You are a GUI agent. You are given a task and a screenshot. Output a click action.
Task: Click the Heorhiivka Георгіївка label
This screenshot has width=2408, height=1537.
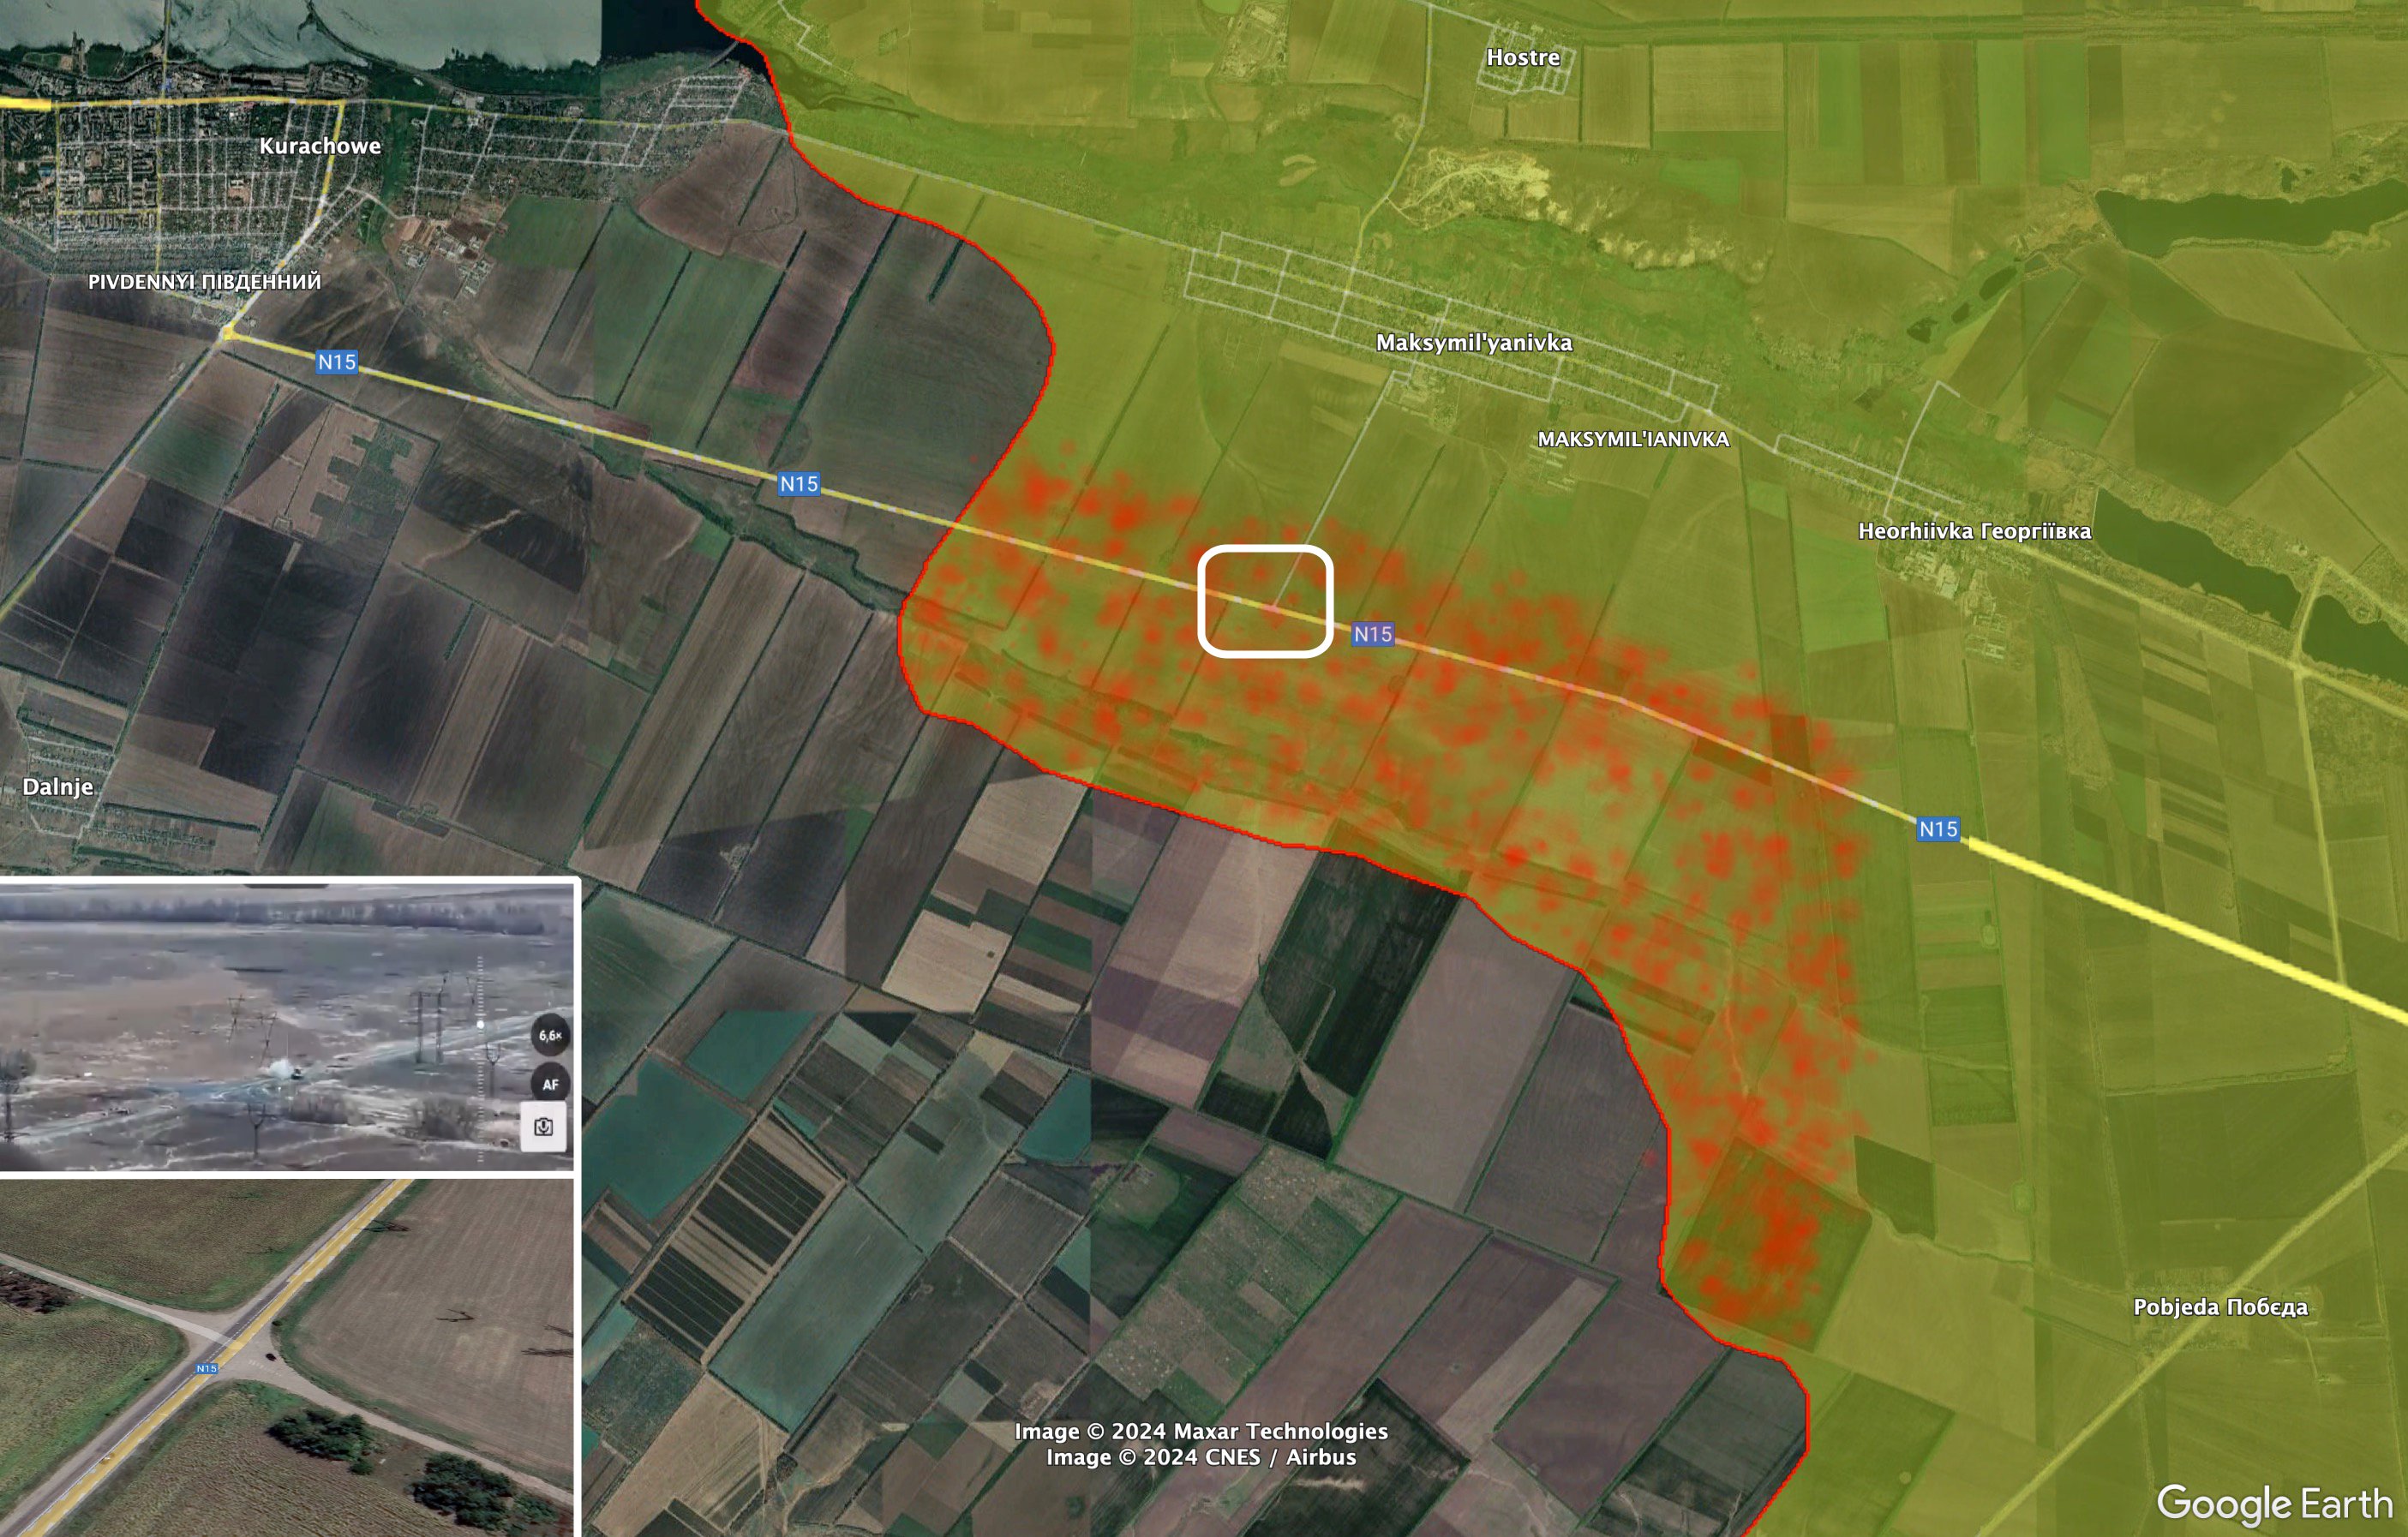[1974, 531]
